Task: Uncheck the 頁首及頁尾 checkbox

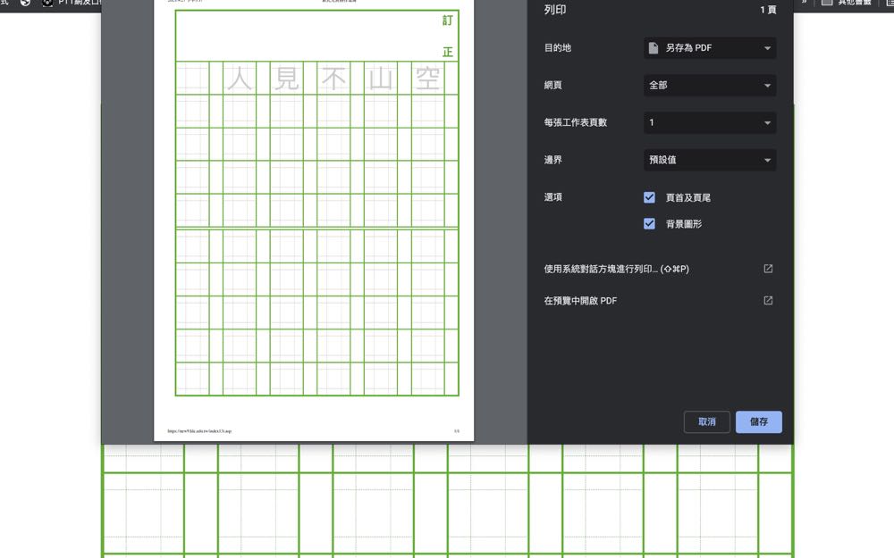Action: coord(650,197)
